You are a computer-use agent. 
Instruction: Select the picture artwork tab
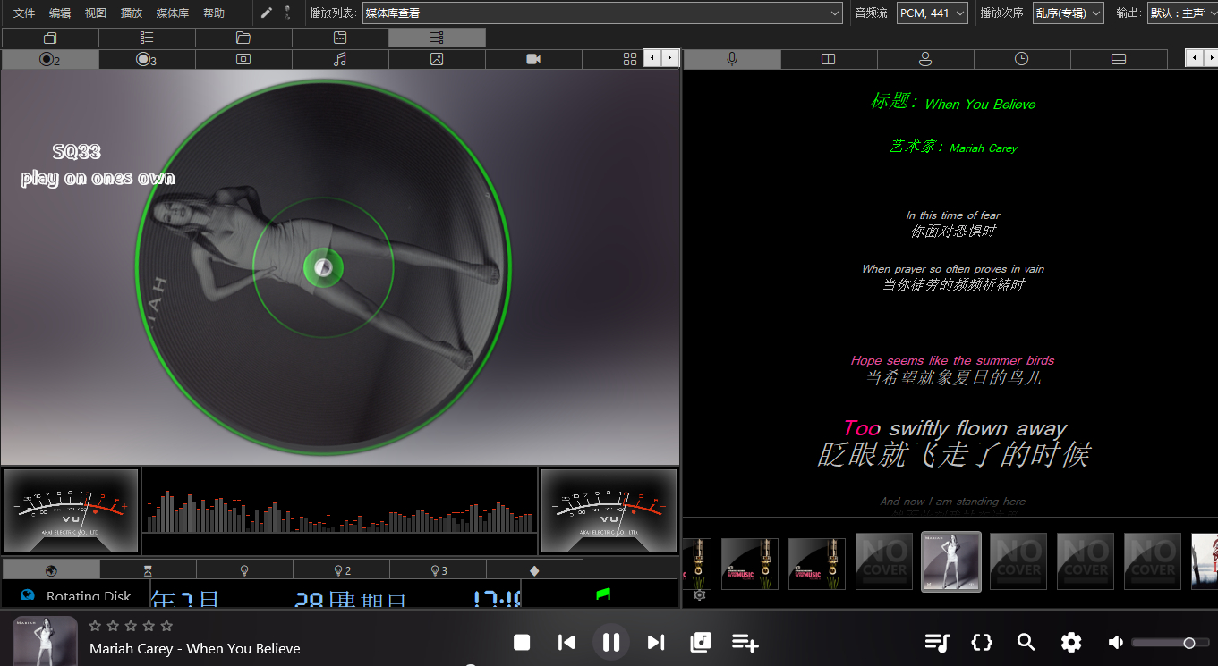click(x=437, y=59)
